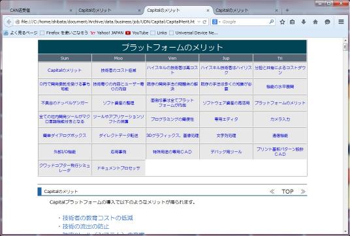Open the Firefox を使いこなそう bookmark
Viewport: 350px width, 236px height.
64,33
